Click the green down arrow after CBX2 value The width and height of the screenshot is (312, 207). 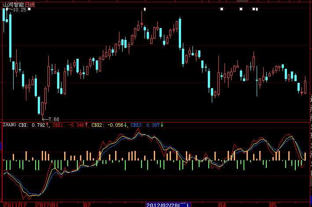tap(126, 125)
